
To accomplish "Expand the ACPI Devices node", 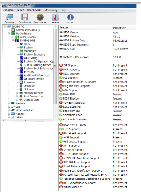I will coord(13,37).
